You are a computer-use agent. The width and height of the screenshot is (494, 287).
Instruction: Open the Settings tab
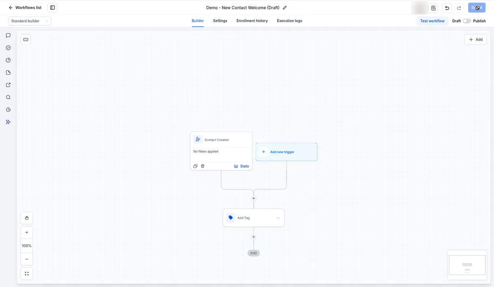(220, 21)
